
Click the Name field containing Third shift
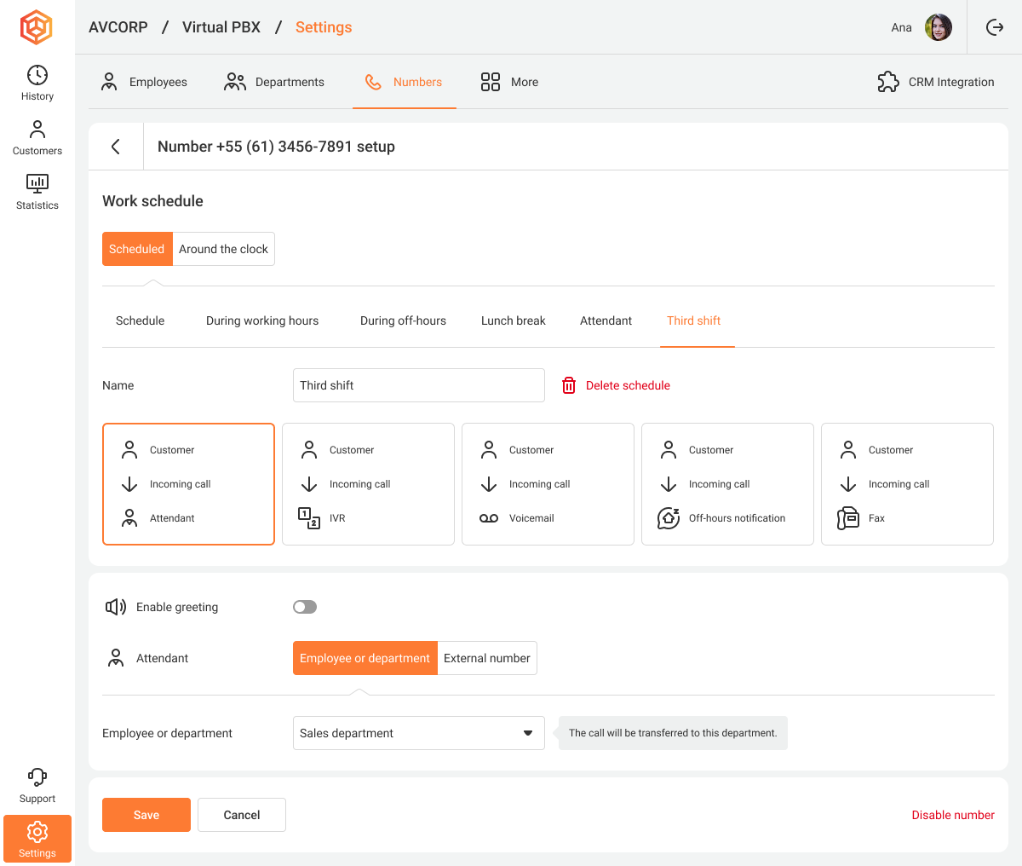point(419,385)
